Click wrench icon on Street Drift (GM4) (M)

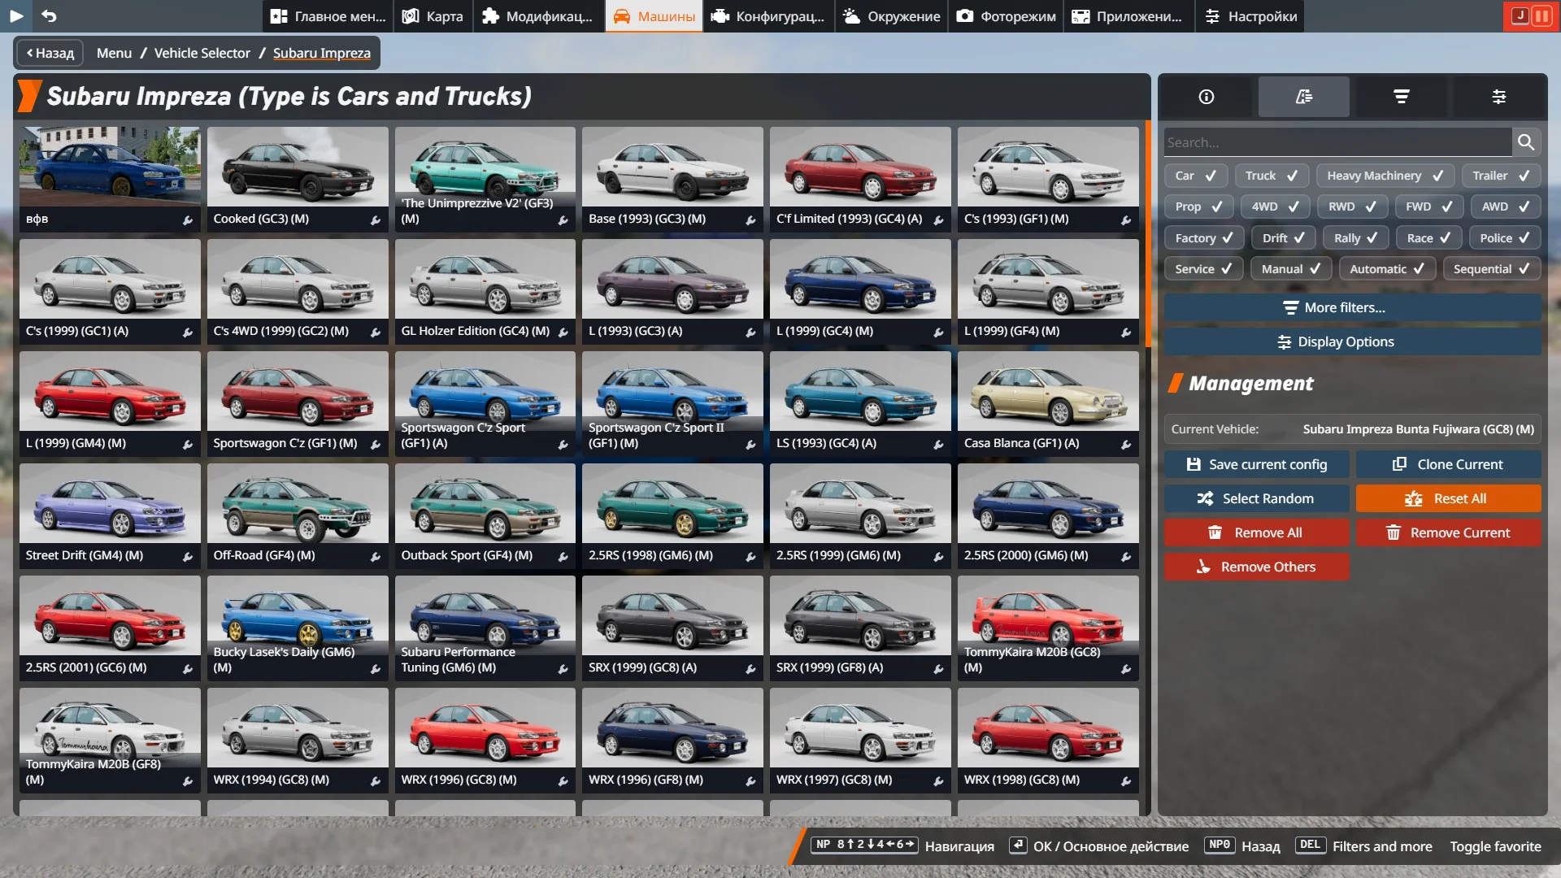pos(188,557)
